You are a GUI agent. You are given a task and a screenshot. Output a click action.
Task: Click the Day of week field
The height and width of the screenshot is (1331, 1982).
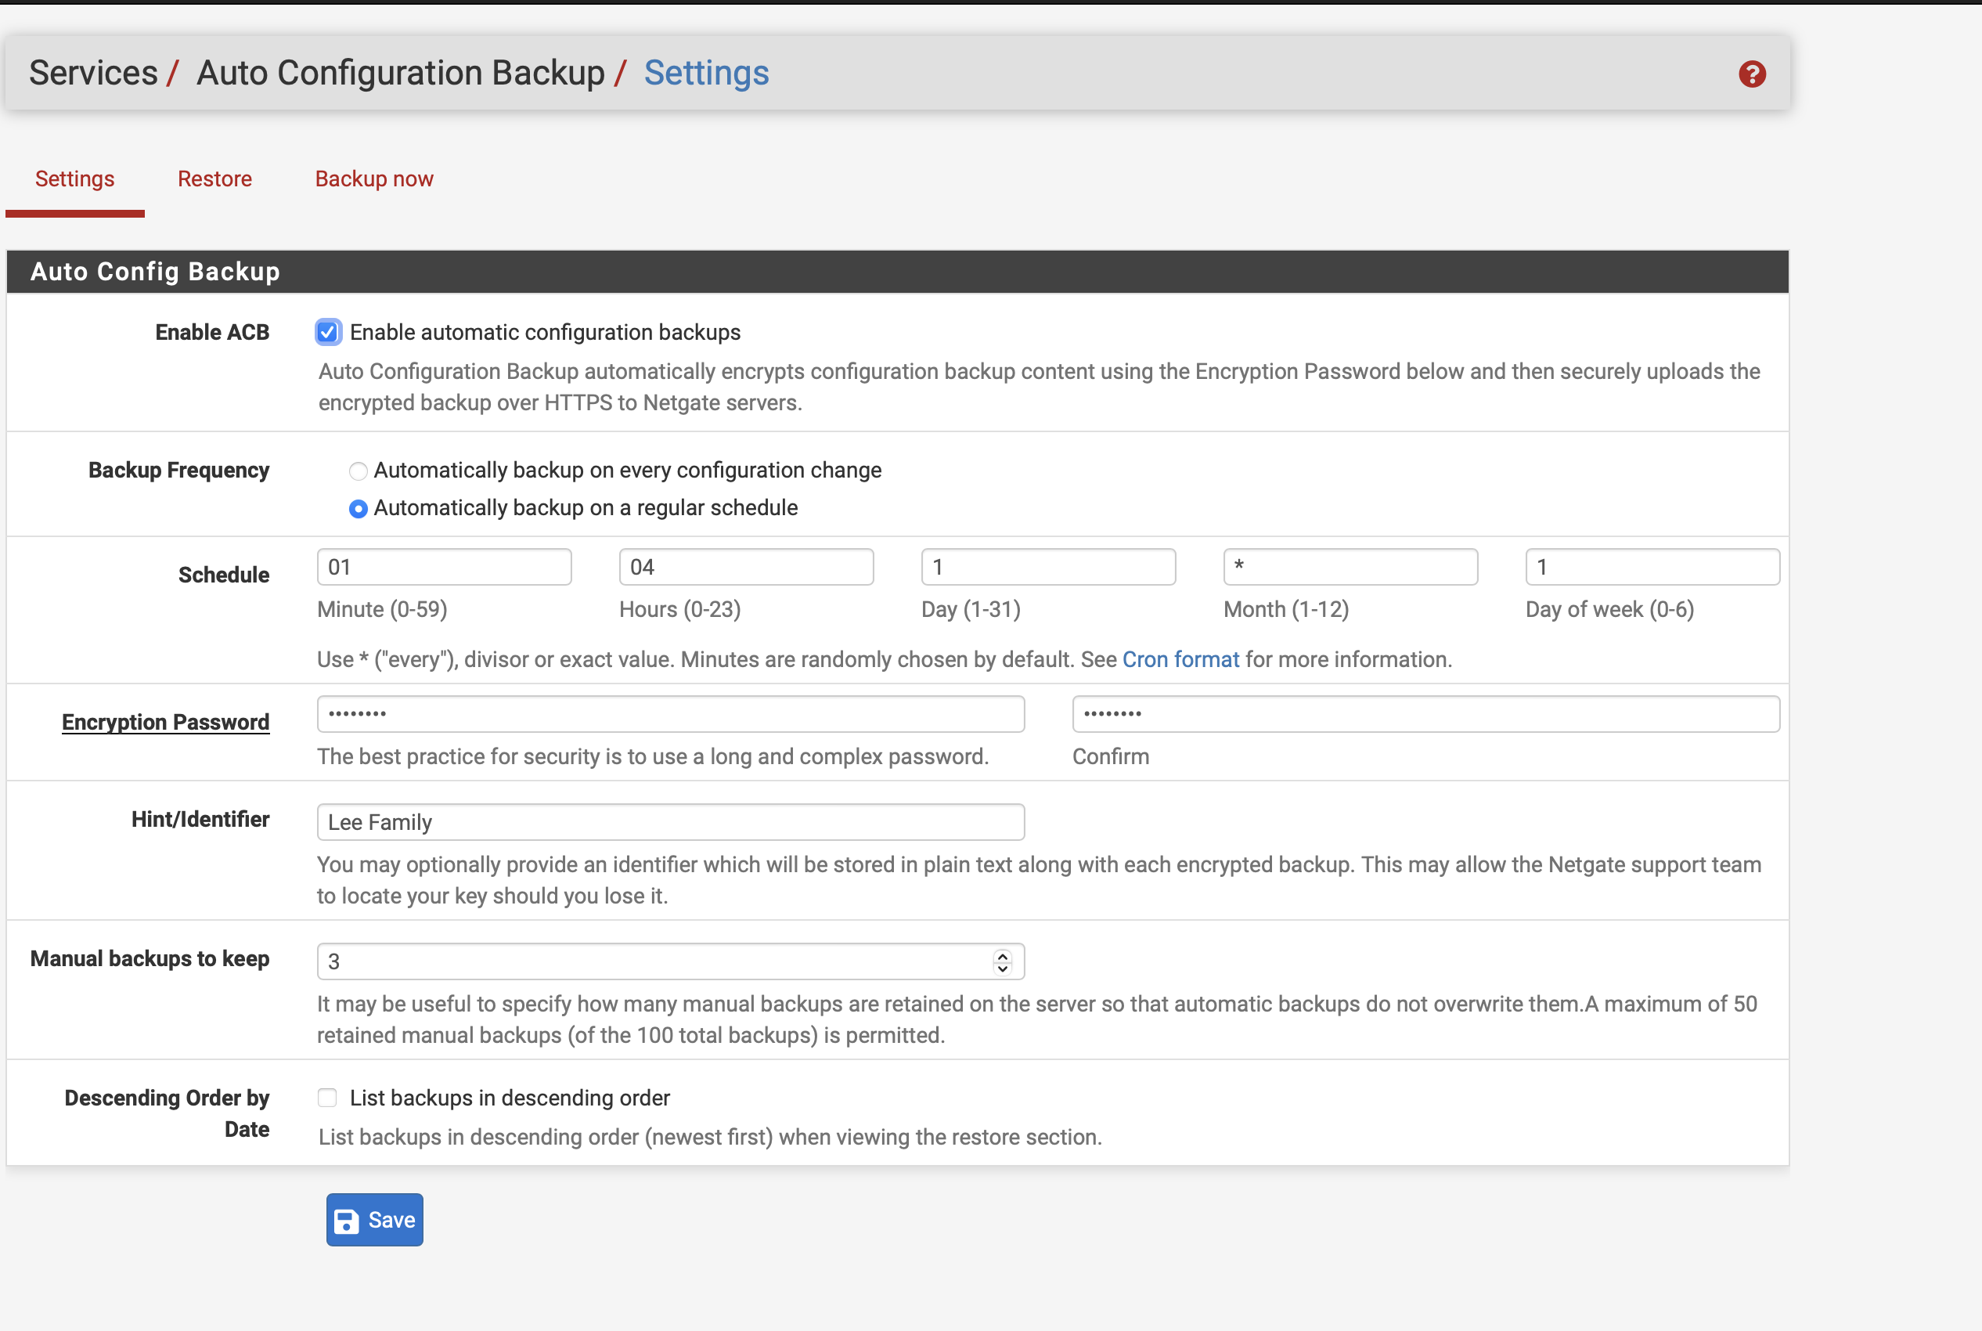[x=1652, y=567]
